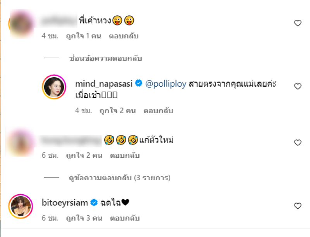Open the first commenter's blurred avatar
Screen dimensions: 310x237
tap(21, 24)
